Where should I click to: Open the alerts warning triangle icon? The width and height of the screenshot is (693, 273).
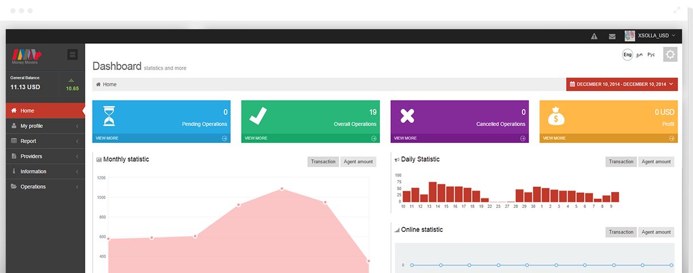click(x=594, y=36)
